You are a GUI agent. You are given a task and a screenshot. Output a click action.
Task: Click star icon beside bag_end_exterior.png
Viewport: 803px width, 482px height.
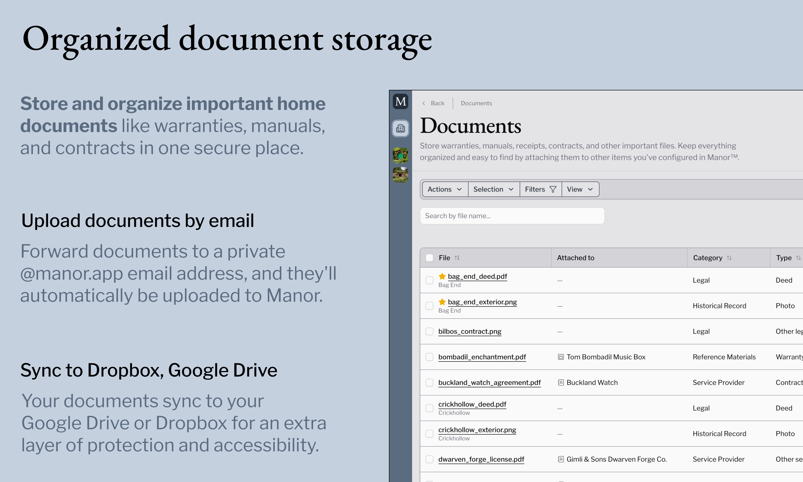point(442,302)
